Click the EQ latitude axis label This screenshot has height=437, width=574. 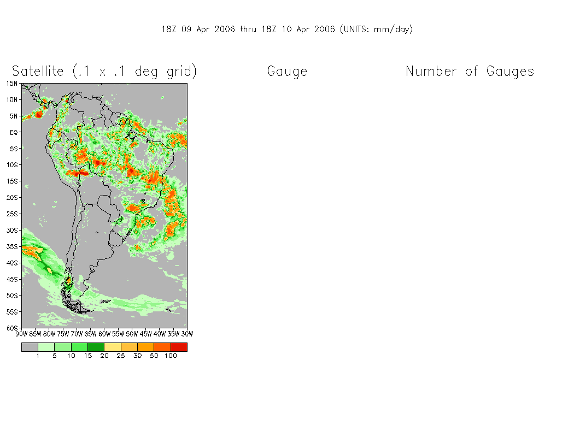click(14, 132)
